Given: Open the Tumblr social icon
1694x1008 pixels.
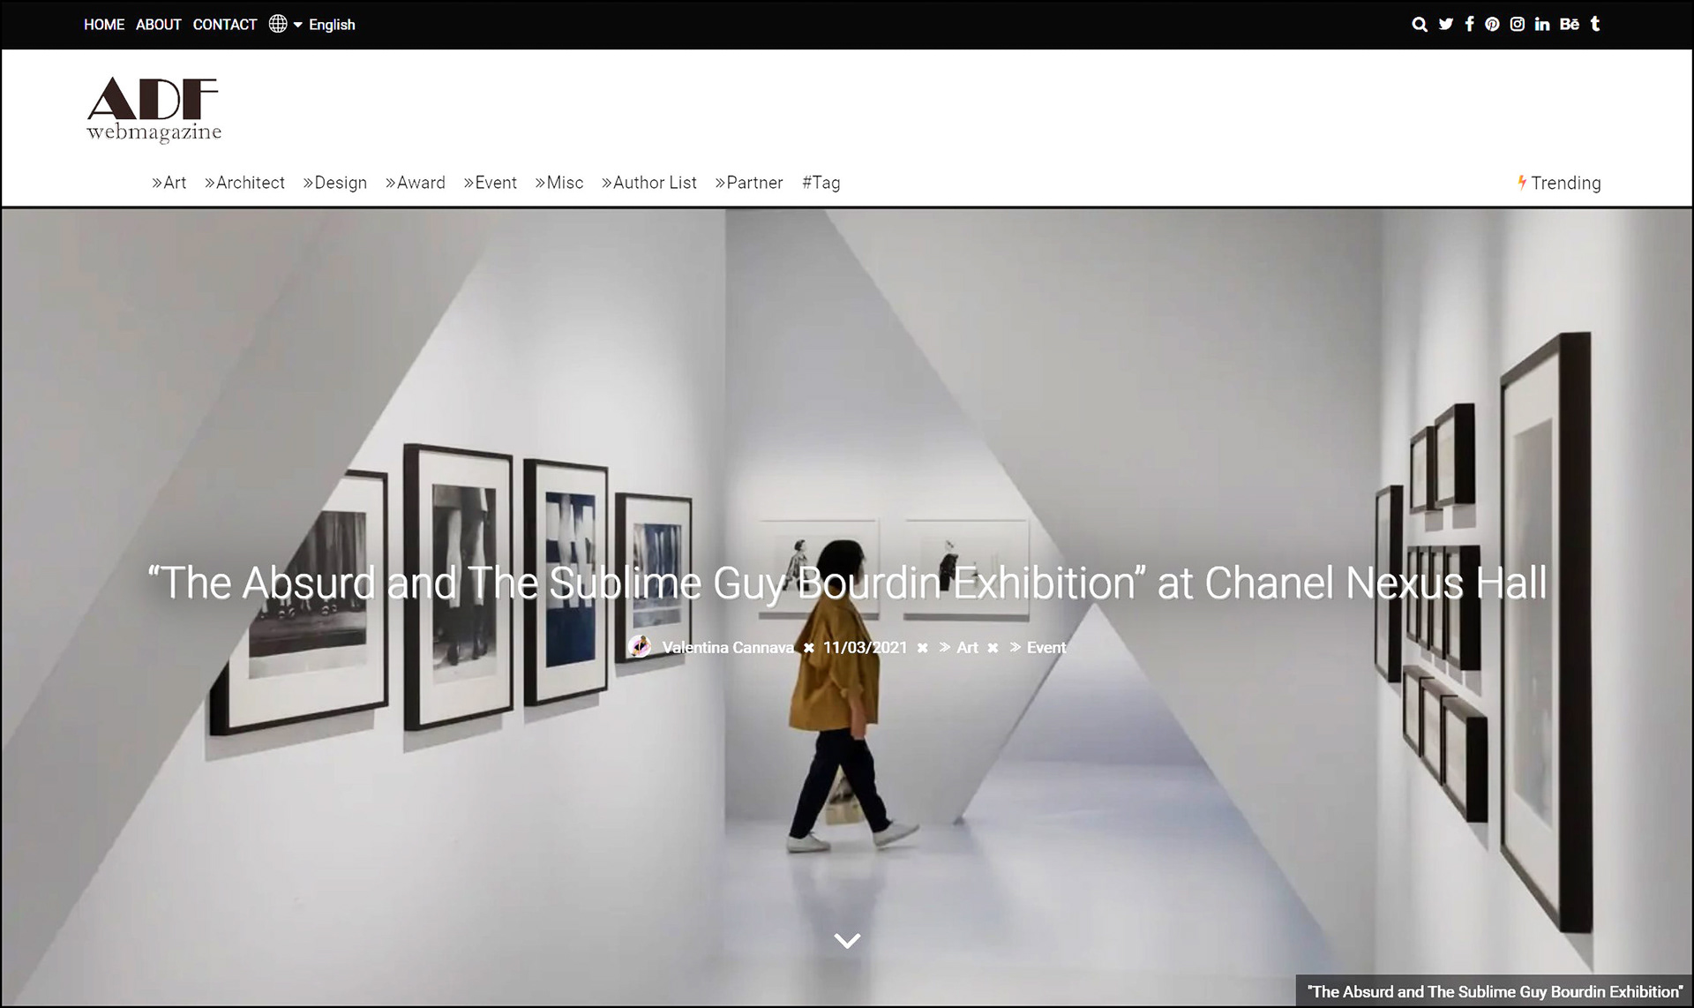Looking at the screenshot, I should point(1594,25).
